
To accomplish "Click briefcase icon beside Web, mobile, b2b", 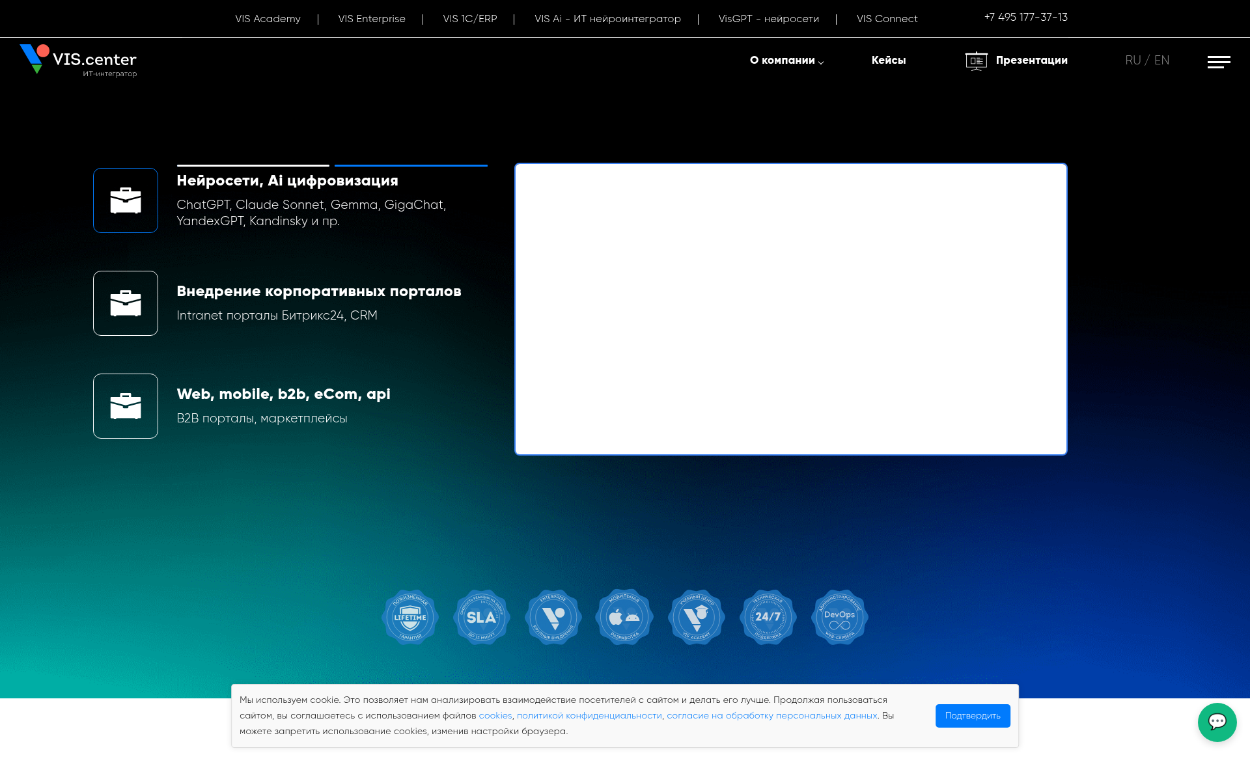I will (x=126, y=406).
